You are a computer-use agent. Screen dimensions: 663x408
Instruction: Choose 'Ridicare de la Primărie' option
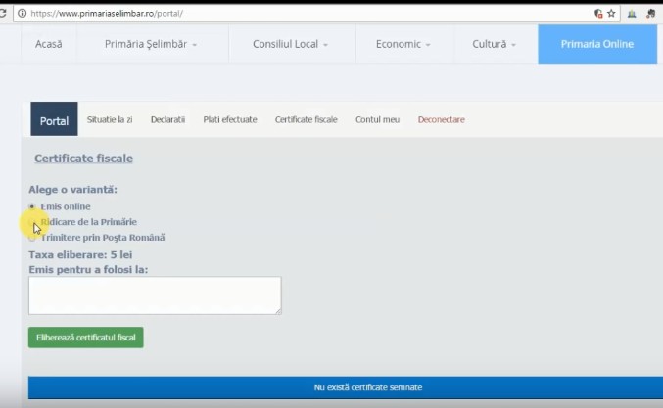pos(32,222)
